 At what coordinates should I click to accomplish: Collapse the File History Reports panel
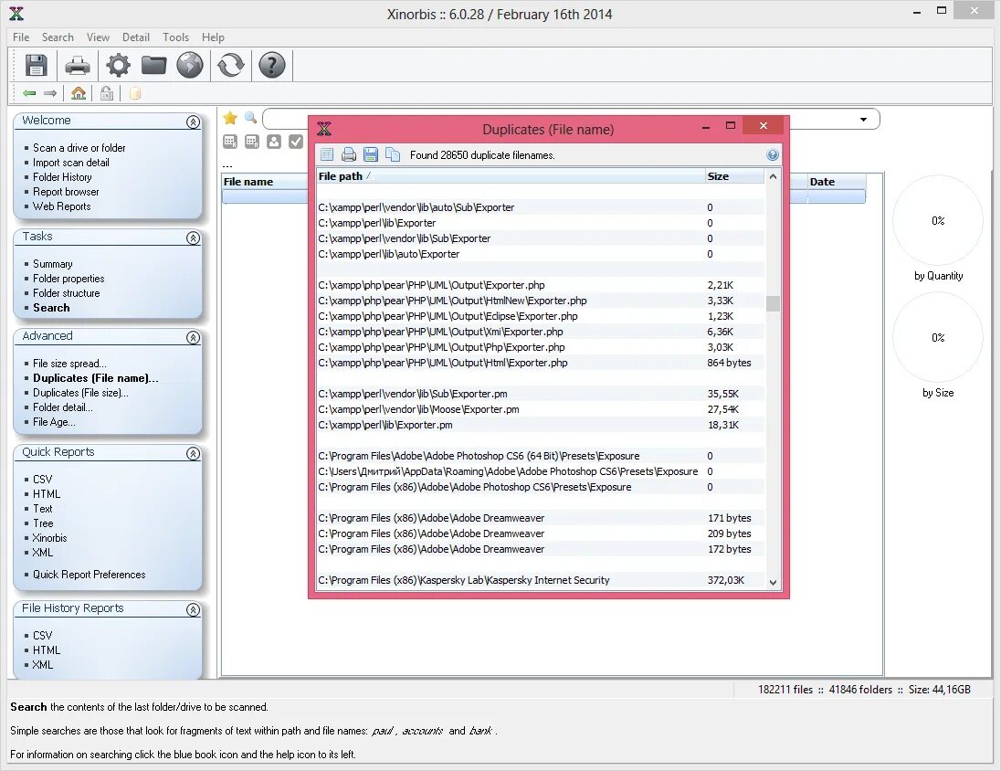click(x=193, y=610)
